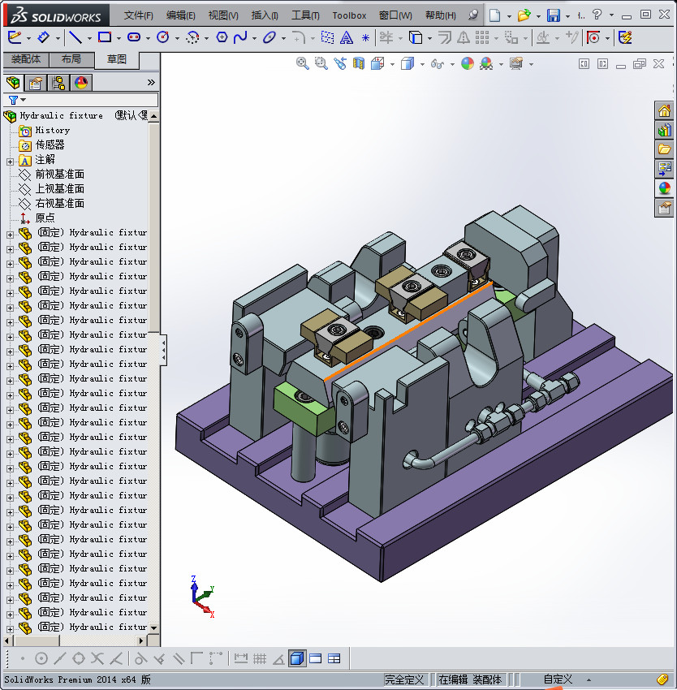
Task: Select the Circle sketch tool
Action: coord(163,37)
